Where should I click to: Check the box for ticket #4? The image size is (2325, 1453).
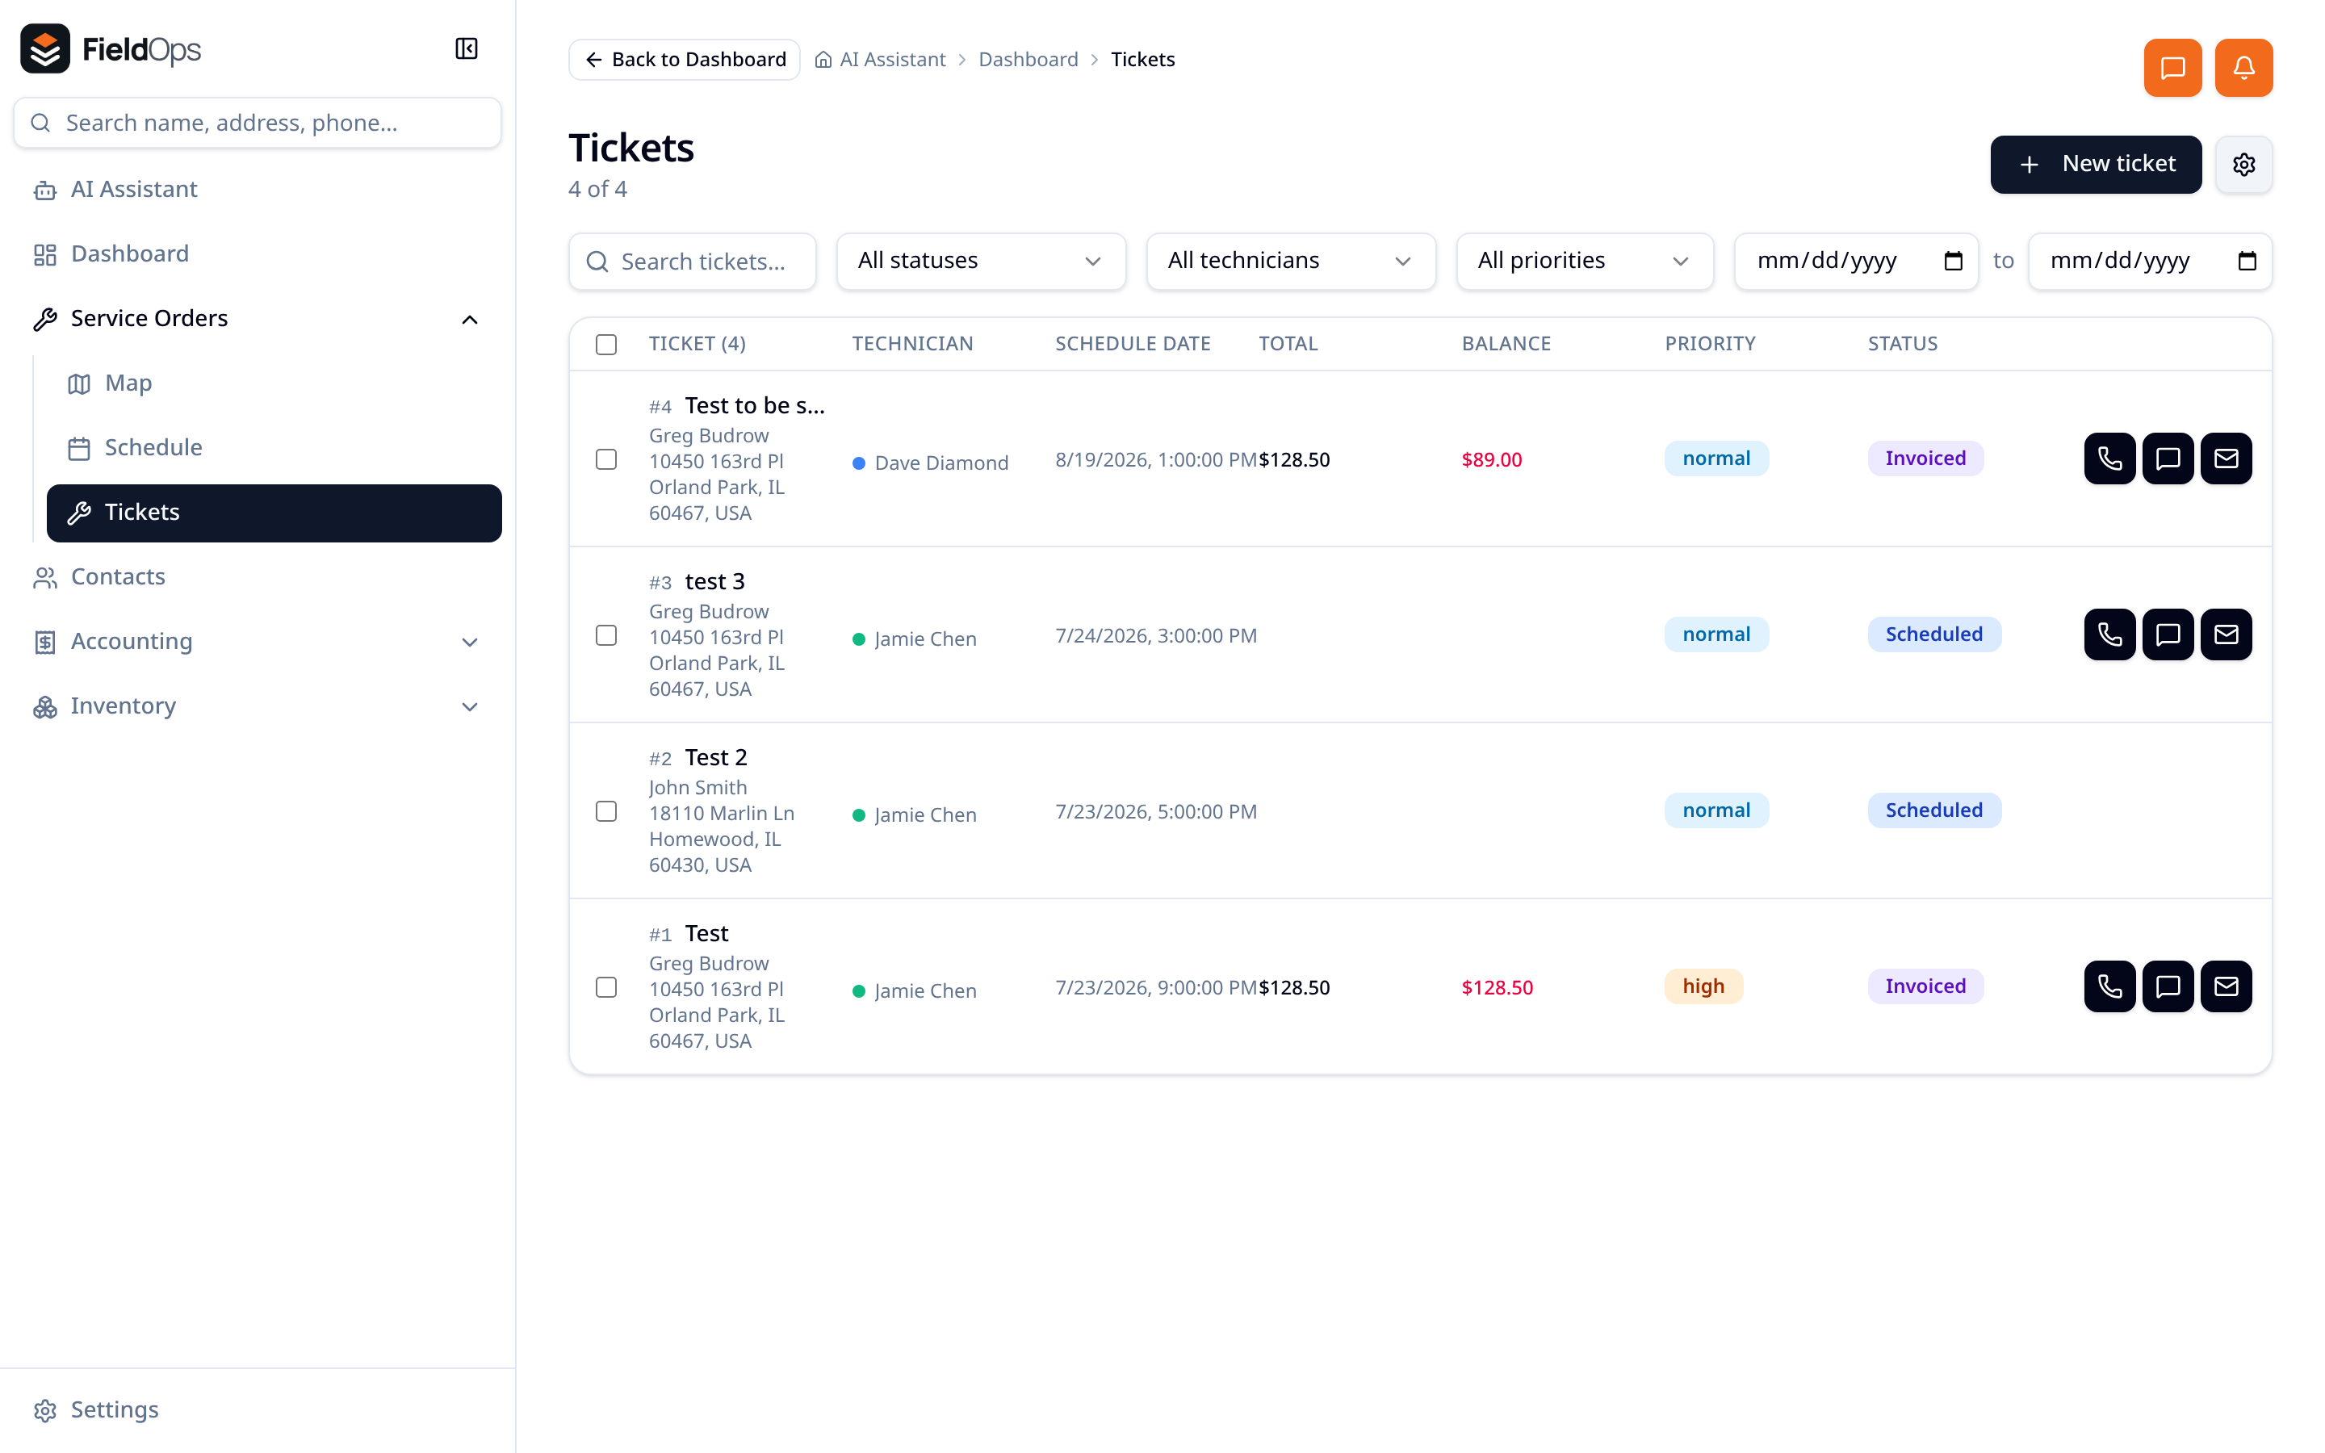point(606,459)
